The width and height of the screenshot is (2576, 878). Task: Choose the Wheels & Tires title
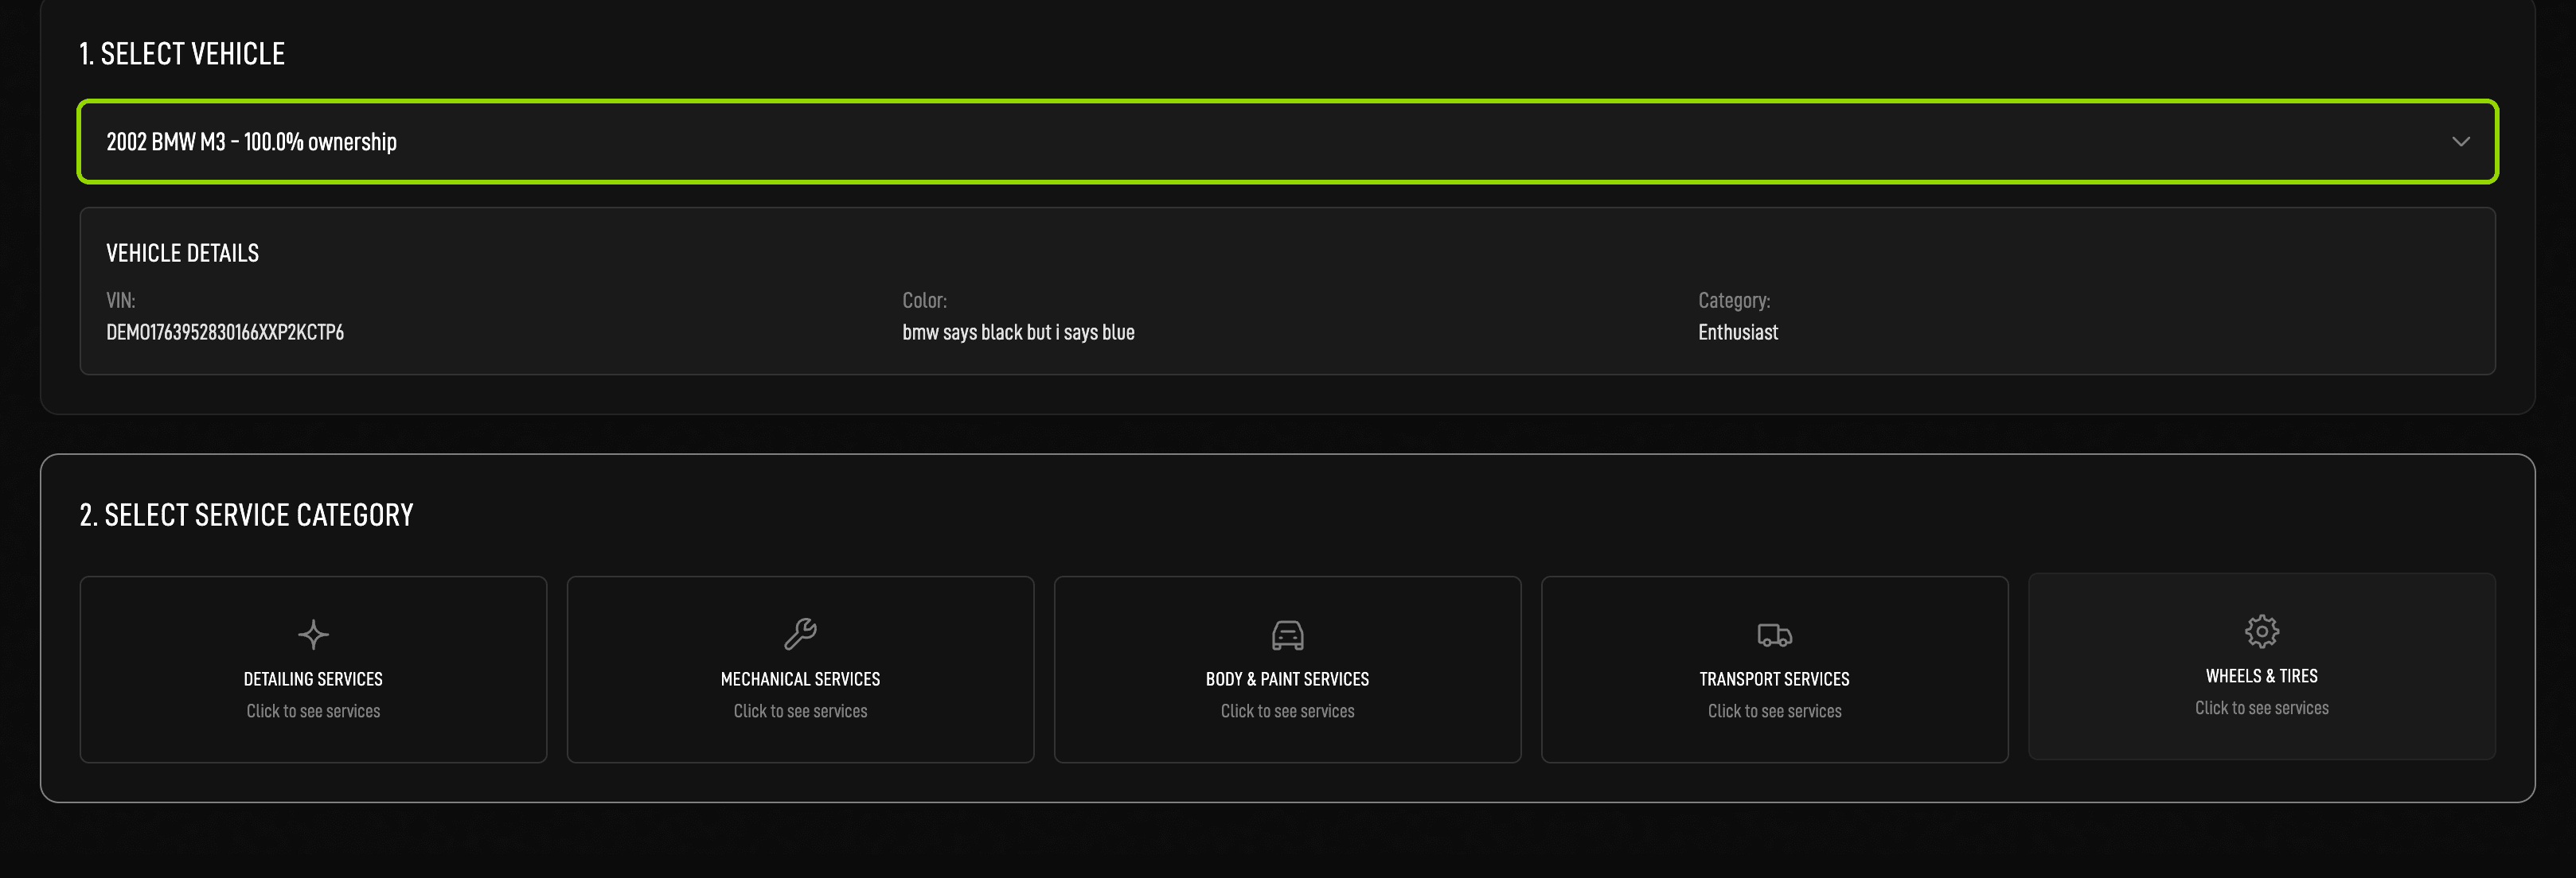[x=2261, y=676]
